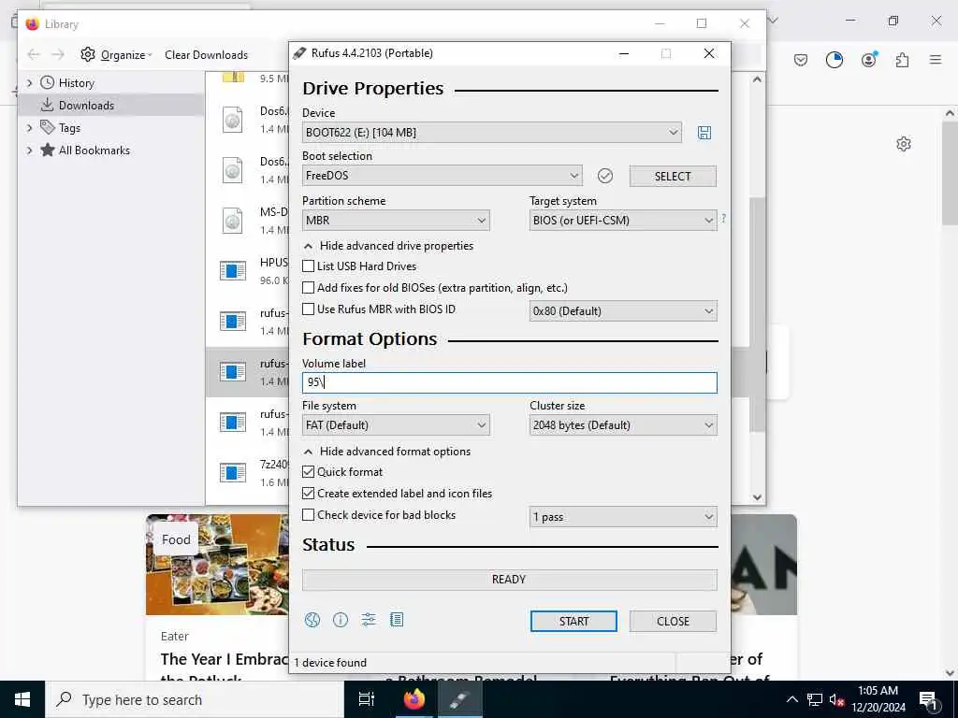Click the READY status progress bar
Viewport: 958px width, 718px height.
[x=510, y=580]
